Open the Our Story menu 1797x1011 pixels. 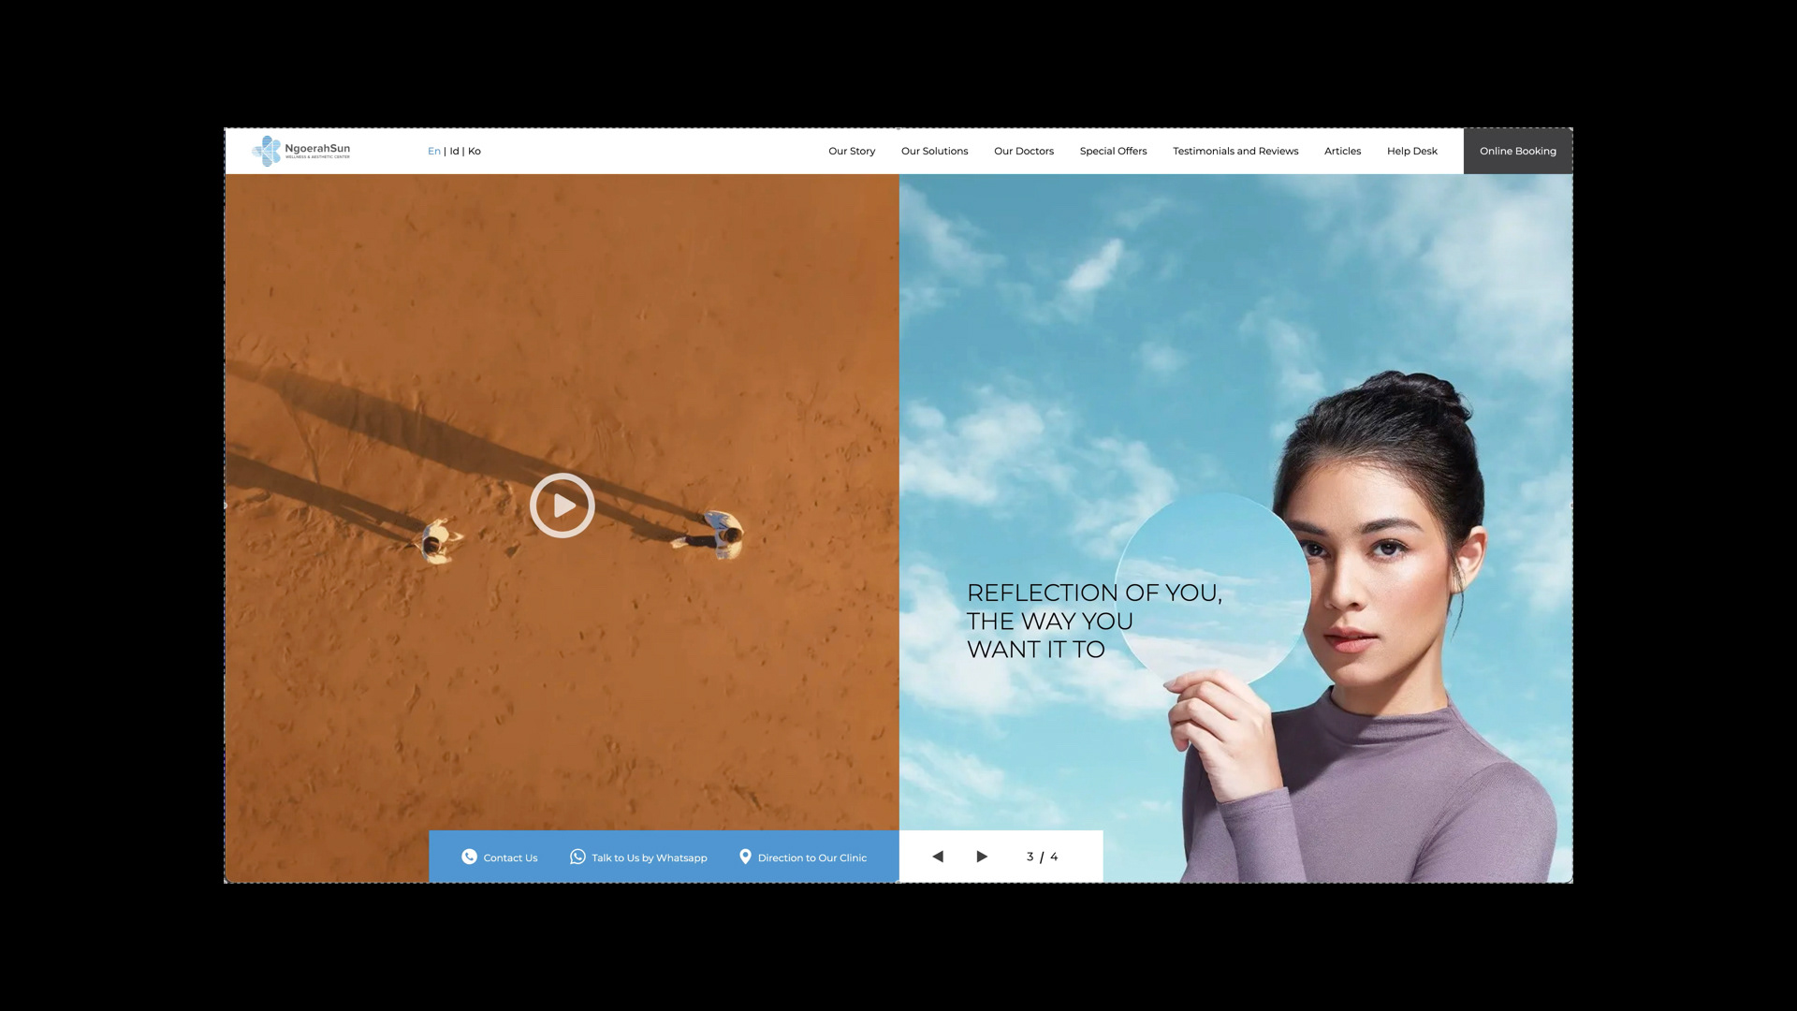(x=852, y=151)
